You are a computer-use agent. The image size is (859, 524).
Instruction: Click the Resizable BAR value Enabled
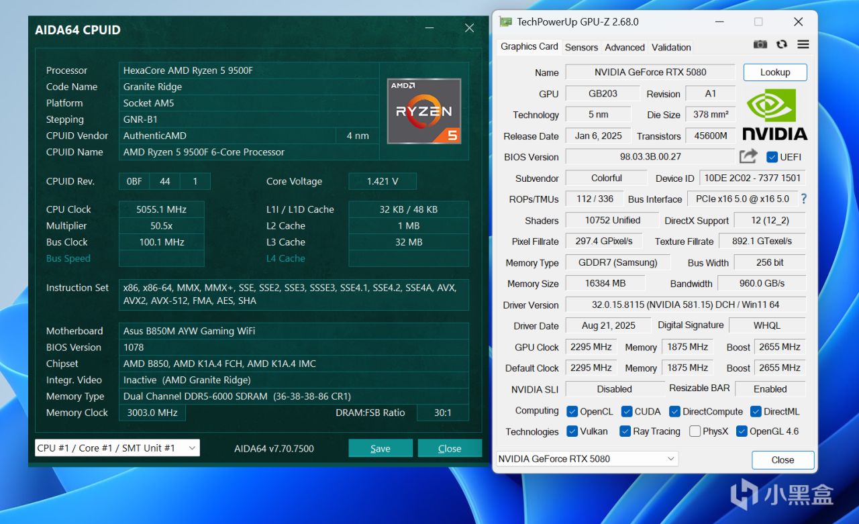[770, 388]
